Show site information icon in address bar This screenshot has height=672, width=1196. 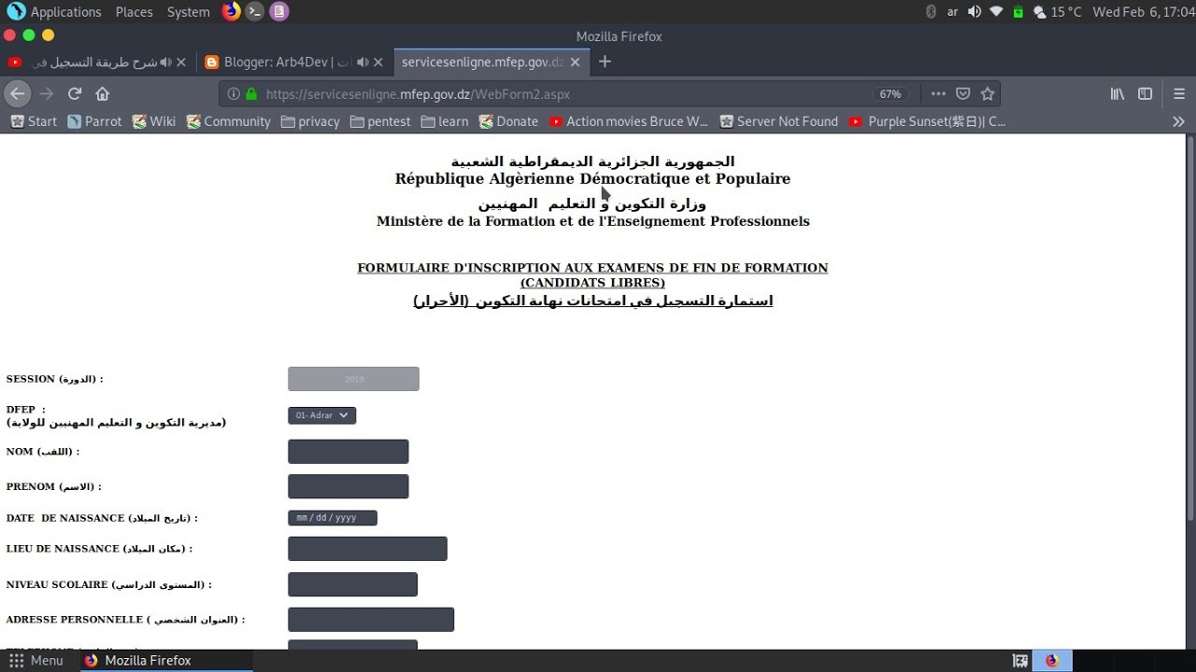233,94
